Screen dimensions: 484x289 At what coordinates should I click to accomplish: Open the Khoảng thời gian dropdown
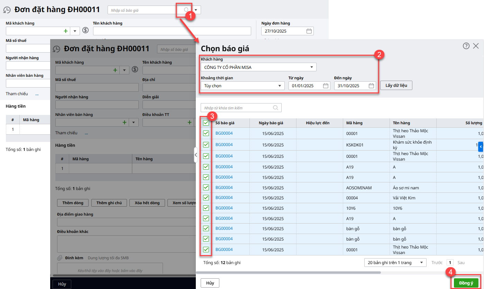click(x=279, y=86)
